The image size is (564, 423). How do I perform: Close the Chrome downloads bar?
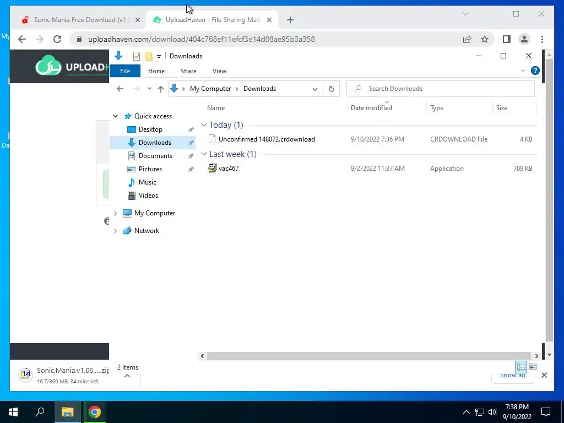544,375
